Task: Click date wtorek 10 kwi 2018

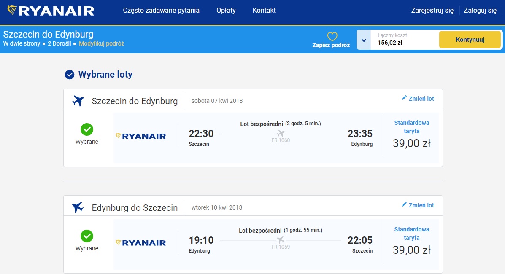Action: [217, 207]
